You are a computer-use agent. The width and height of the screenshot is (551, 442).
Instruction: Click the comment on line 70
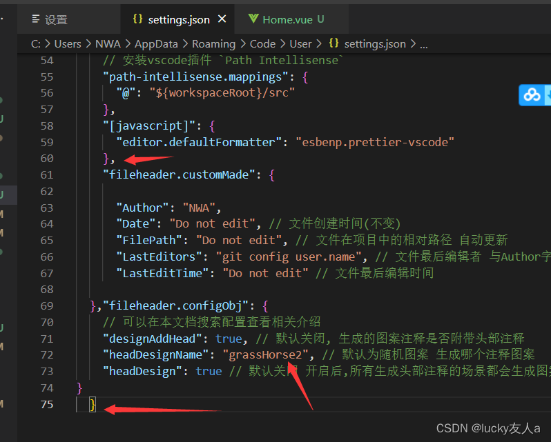pos(211,322)
